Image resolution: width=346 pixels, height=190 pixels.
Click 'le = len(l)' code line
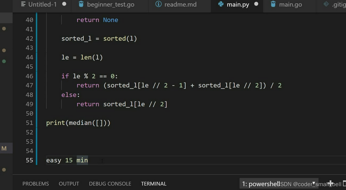pos(82,57)
